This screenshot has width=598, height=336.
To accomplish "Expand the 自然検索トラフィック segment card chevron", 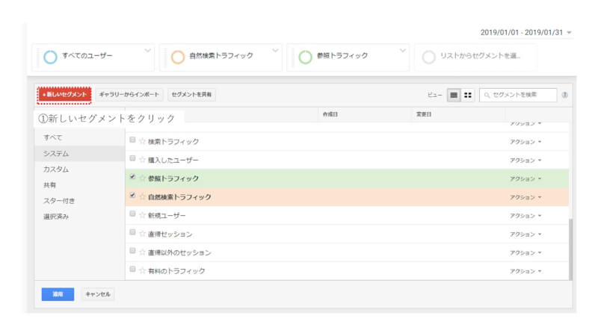I will (275, 51).
